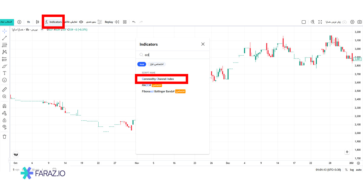Image resolution: width=363 pixels, height=191 pixels.
Task: Toggle hide all drawings eye icon
Action: [x=5, y=127]
